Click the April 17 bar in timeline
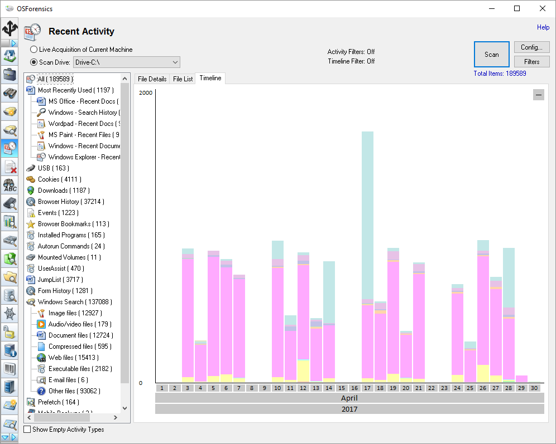The height and width of the screenshot is (444, 556). pos(367,257)
